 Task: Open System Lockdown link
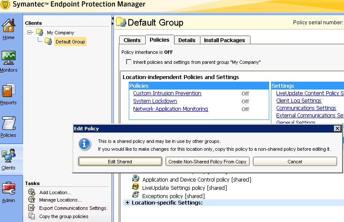[x=155, y=101]
